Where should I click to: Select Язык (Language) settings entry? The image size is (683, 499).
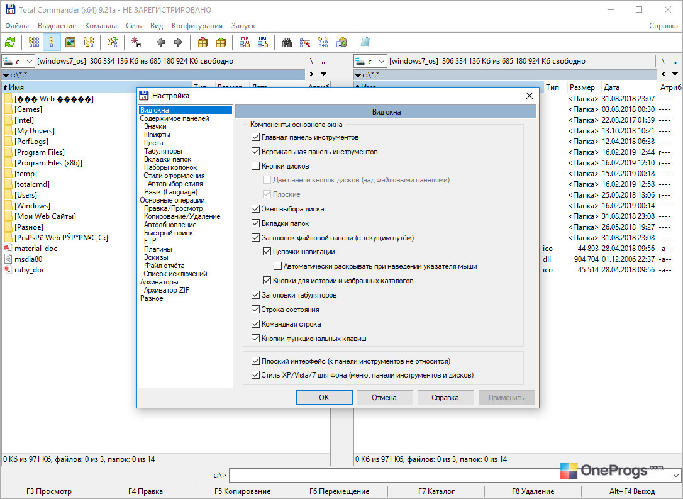pyautogui.click(x=170, y=192)
